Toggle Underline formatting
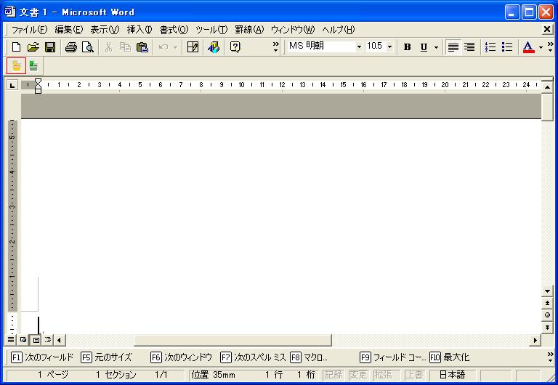The height and width of the screenshot is (385, 558). tap(424, 47)
